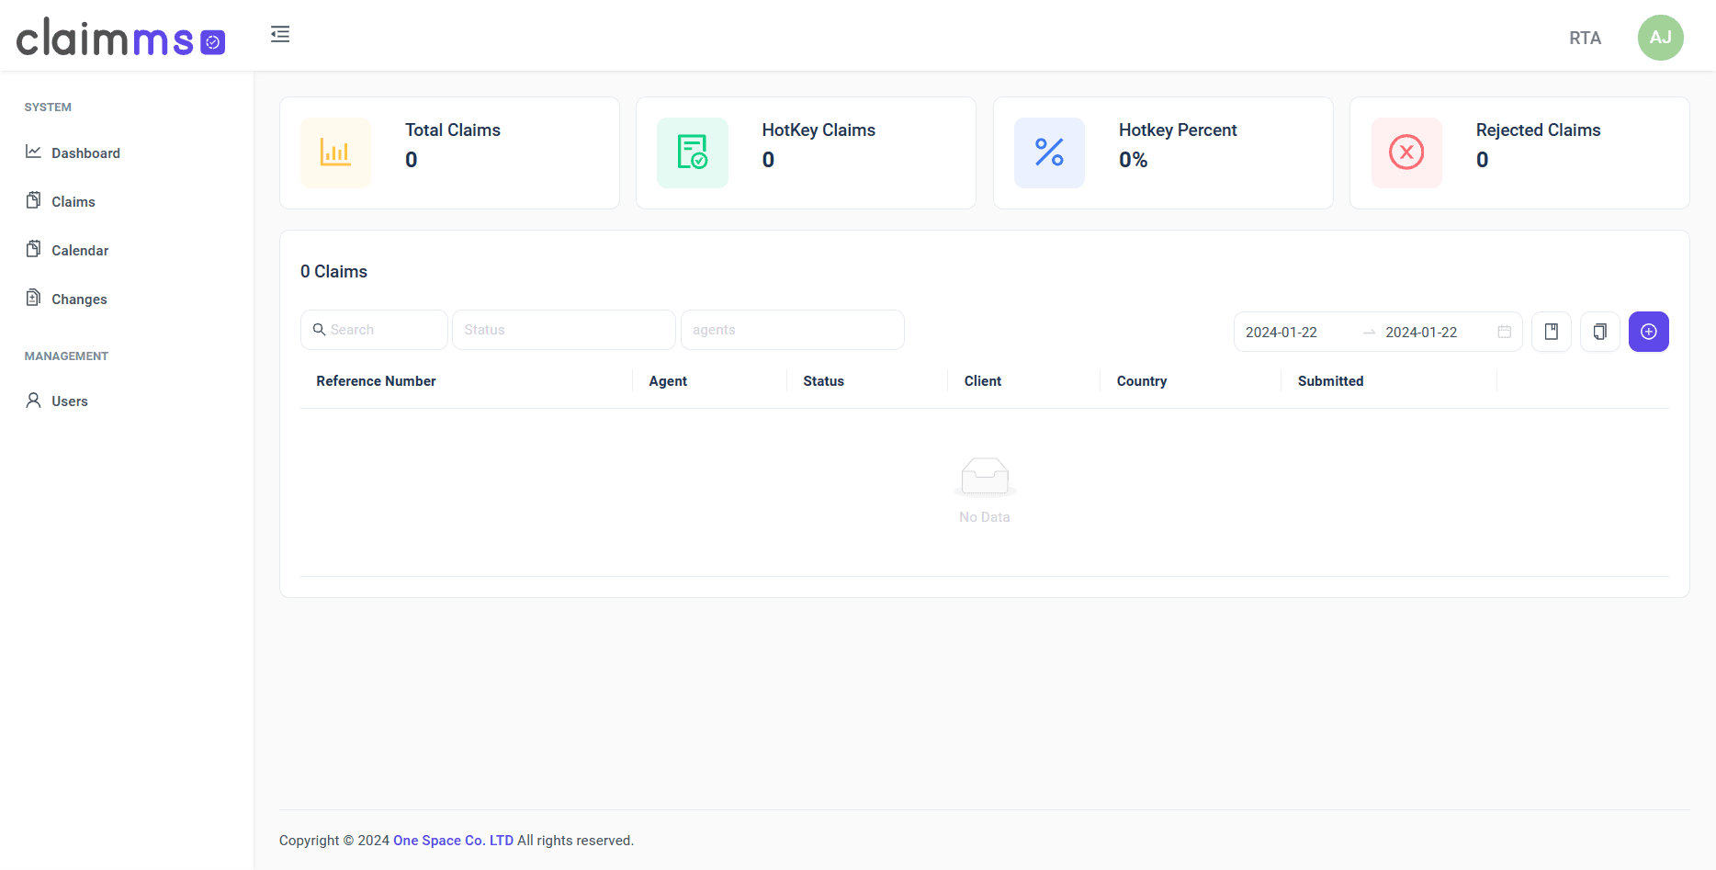This screenshot has height=870, width=1716.
Task: Click RTA in the top header
Action: 1585,38
